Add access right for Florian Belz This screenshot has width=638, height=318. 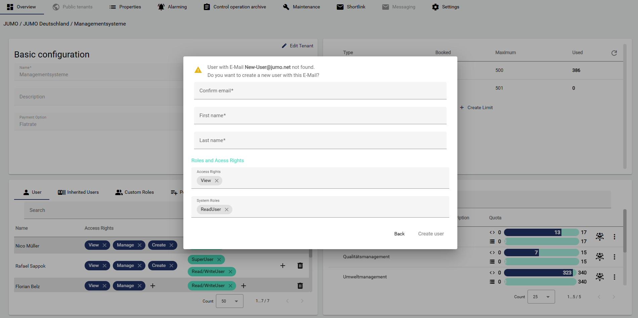(x=153, y=286)
